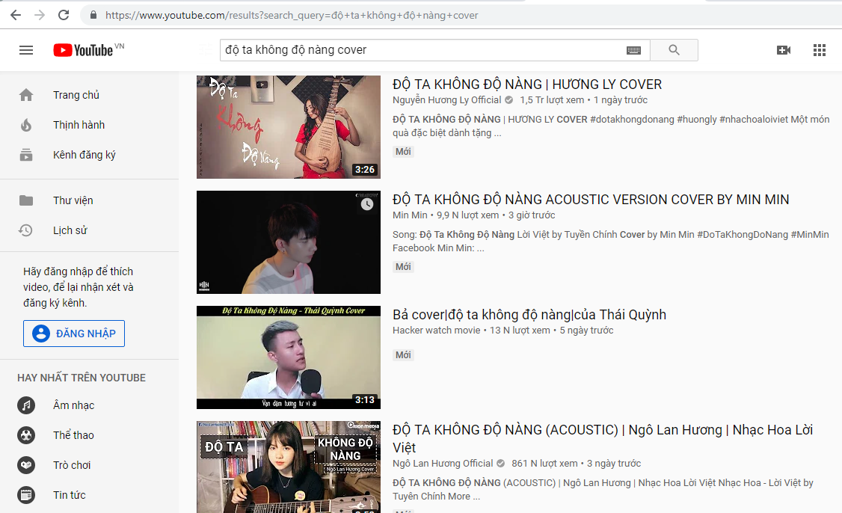
Task: Click the Thư viện folder icon
Action: pyautogui.click(x=25, y=200)
